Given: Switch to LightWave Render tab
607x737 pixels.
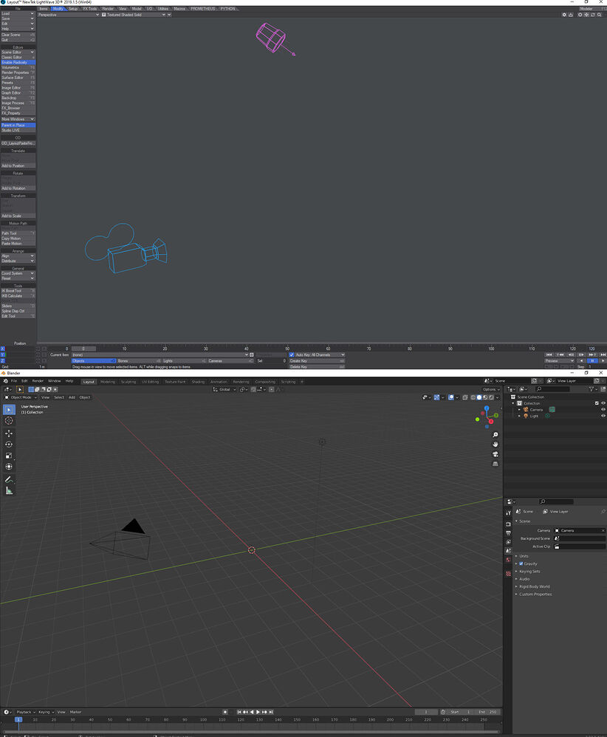Looking at the screenshot, I should (x=108, y=9).
